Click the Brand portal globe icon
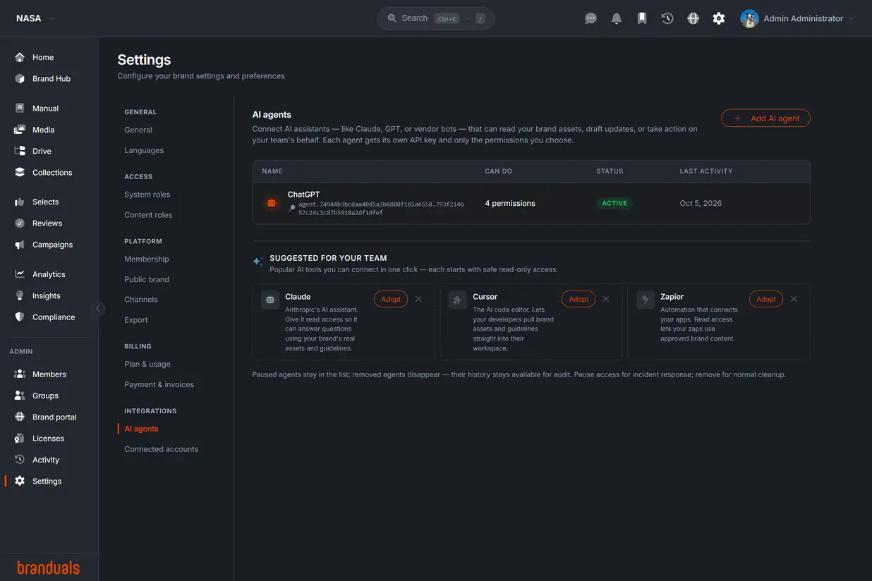This screenshot has height=581, width=872. click(20, 417)
